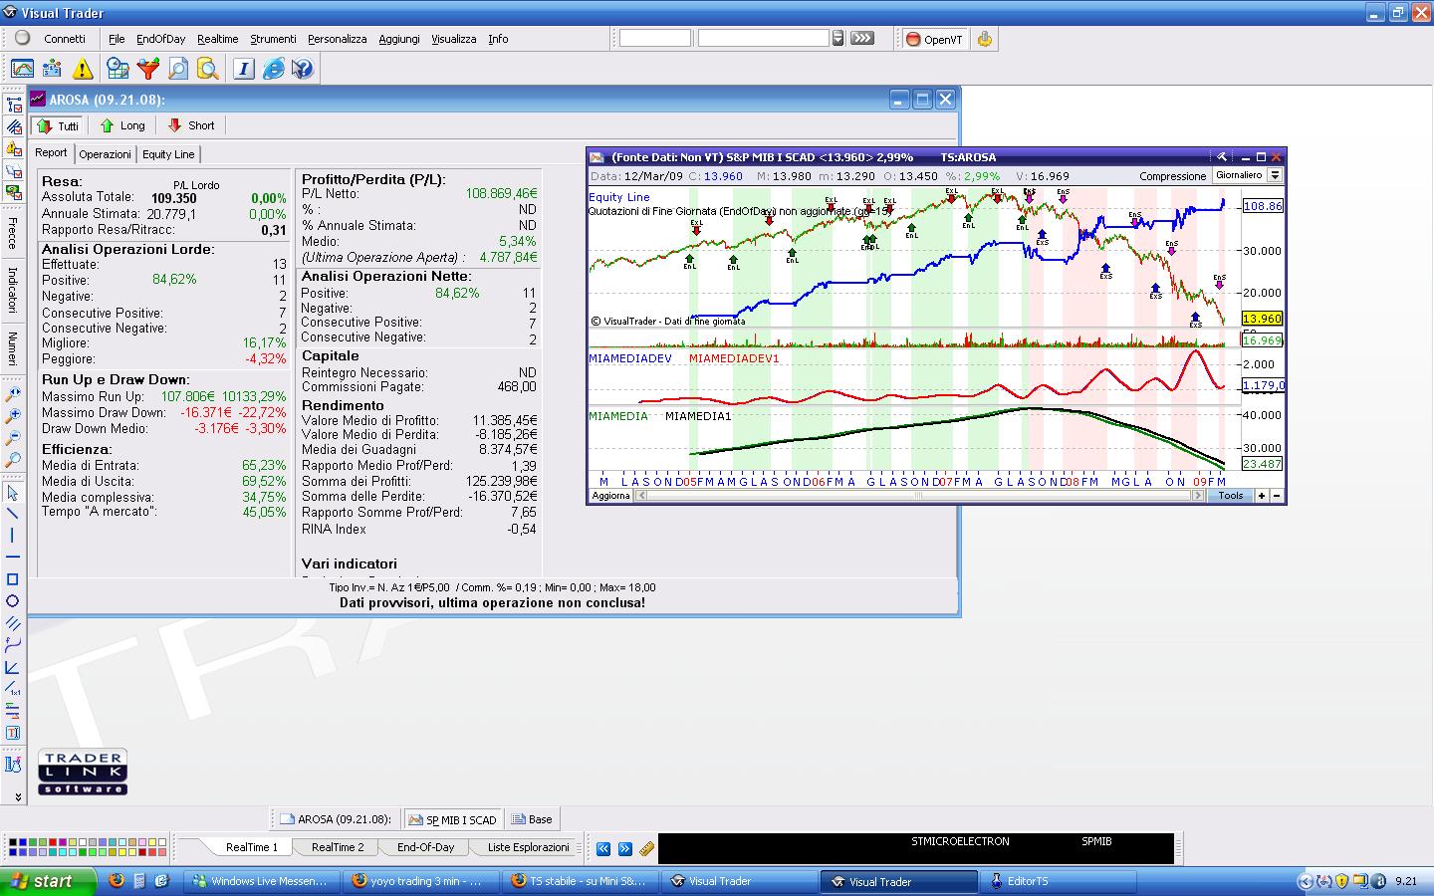This screenshot has height=896, width=1434.
Task: Click the help question mark cursor icon
Action: point(303,69)
